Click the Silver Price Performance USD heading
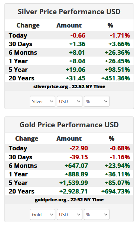Screen dimensions: 134x227 (69, 12)
